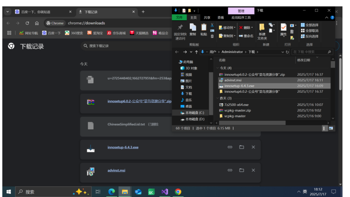Open customize quick access toolbar dropdown
The image size is (350, 197).
[194, 11]
